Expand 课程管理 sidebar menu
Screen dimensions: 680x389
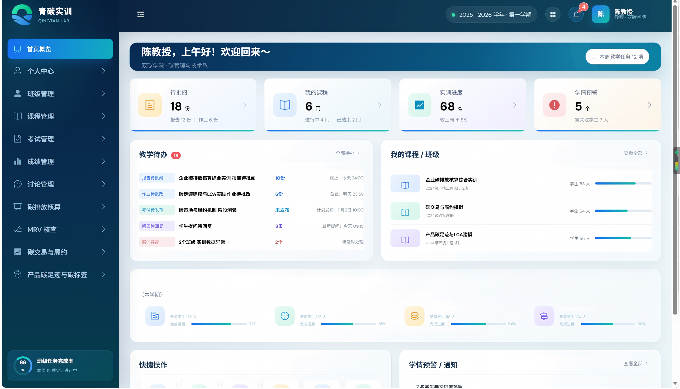click(x=60, y=116)
